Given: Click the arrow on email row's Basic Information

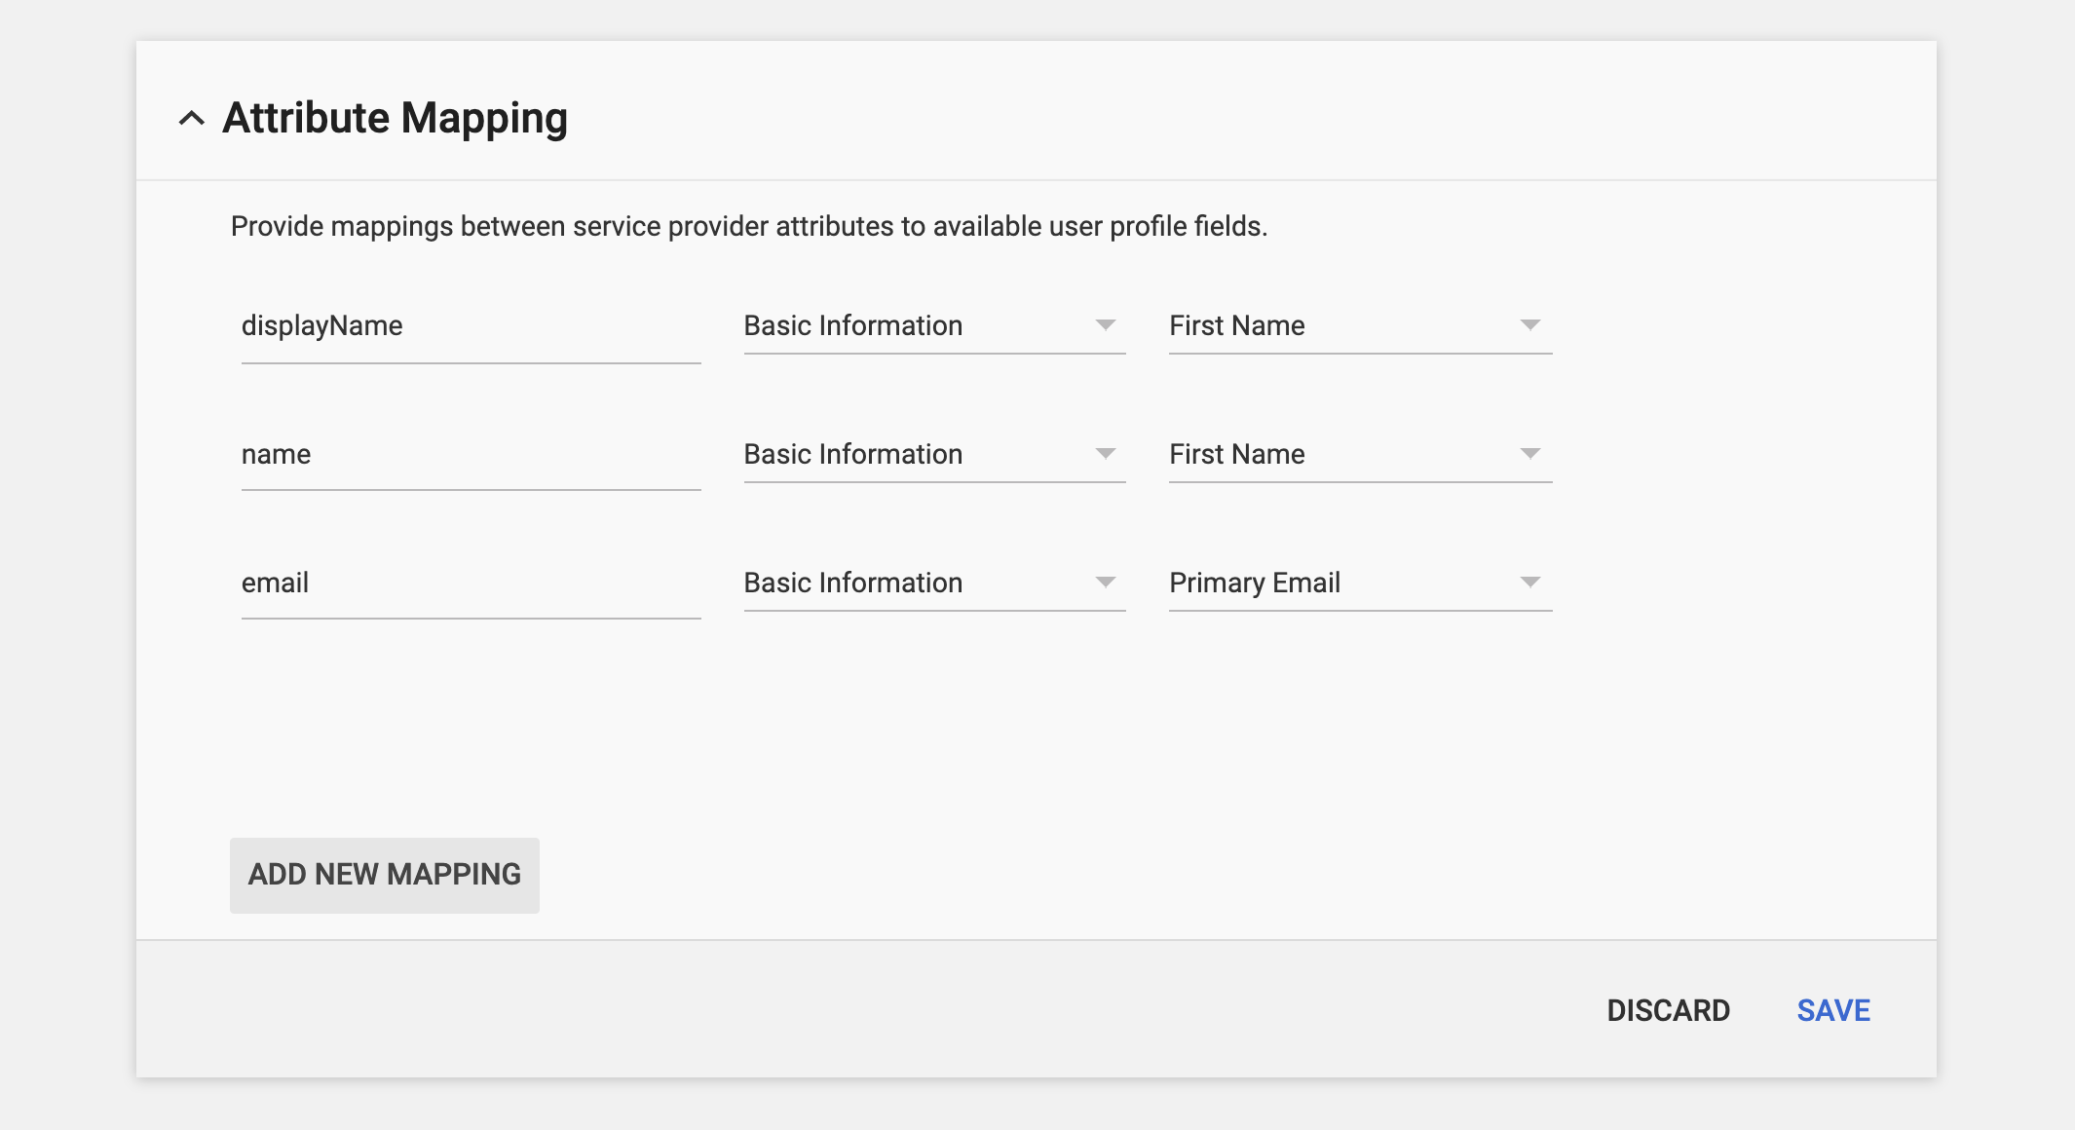Looking at the screenshot, I should tap(1105, 583).
